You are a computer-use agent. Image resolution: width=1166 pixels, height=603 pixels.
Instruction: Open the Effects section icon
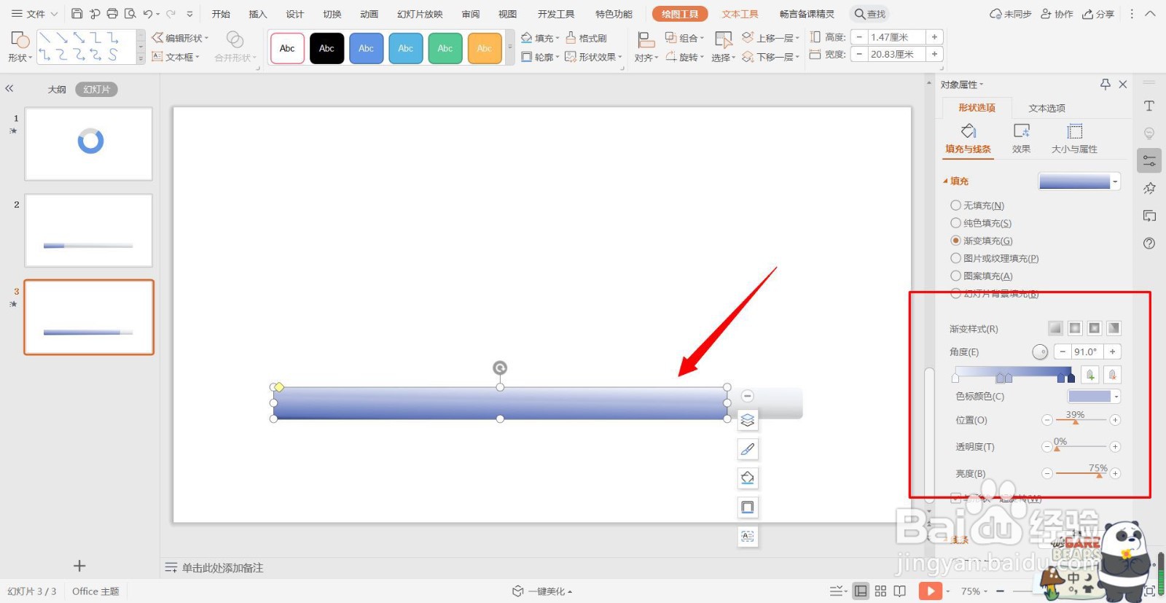[x=1021, y=139]
